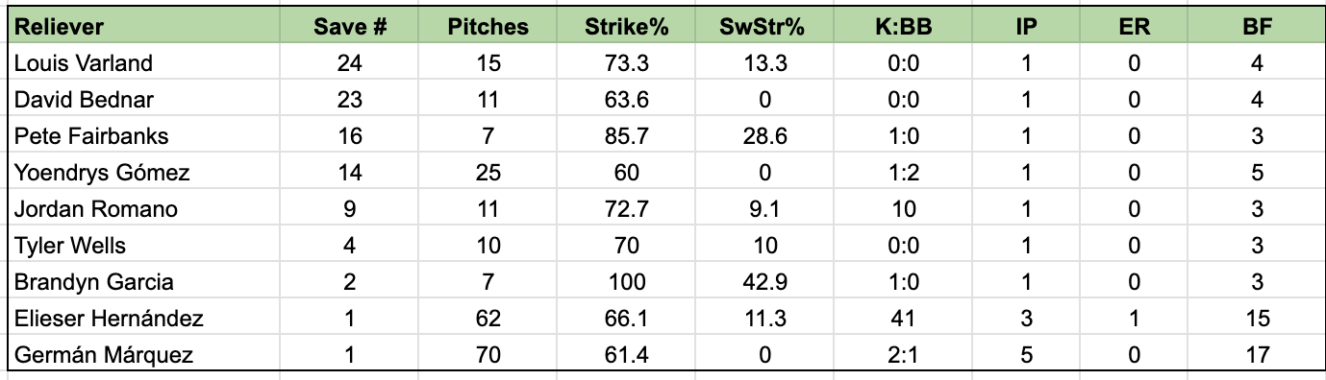Select the Yoendrys Gómez cell

(x=143, y=173)
